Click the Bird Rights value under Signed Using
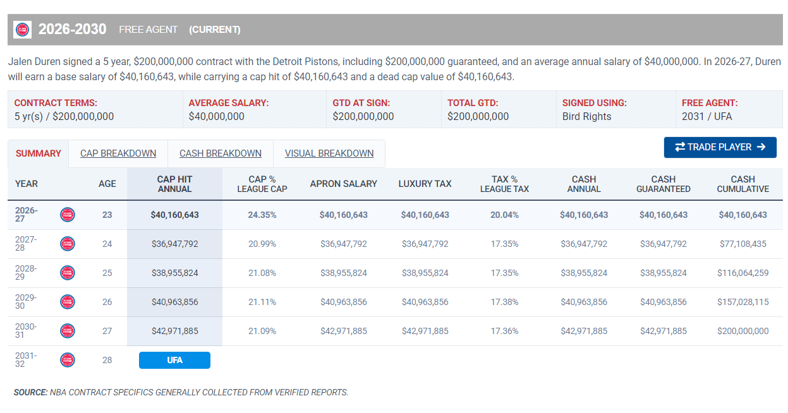 587,116
